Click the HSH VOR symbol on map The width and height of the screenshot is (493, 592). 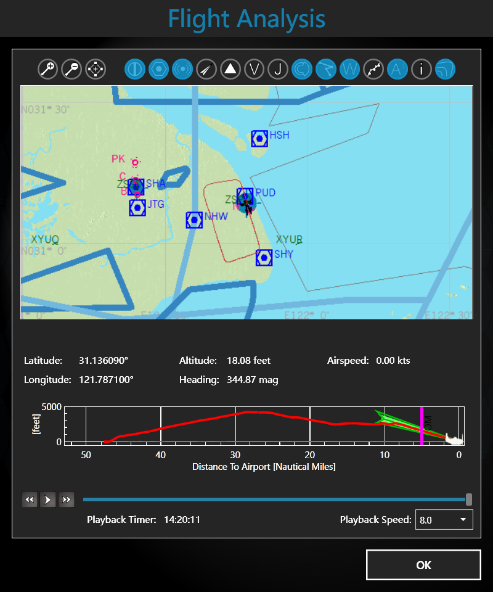point(259,139)
